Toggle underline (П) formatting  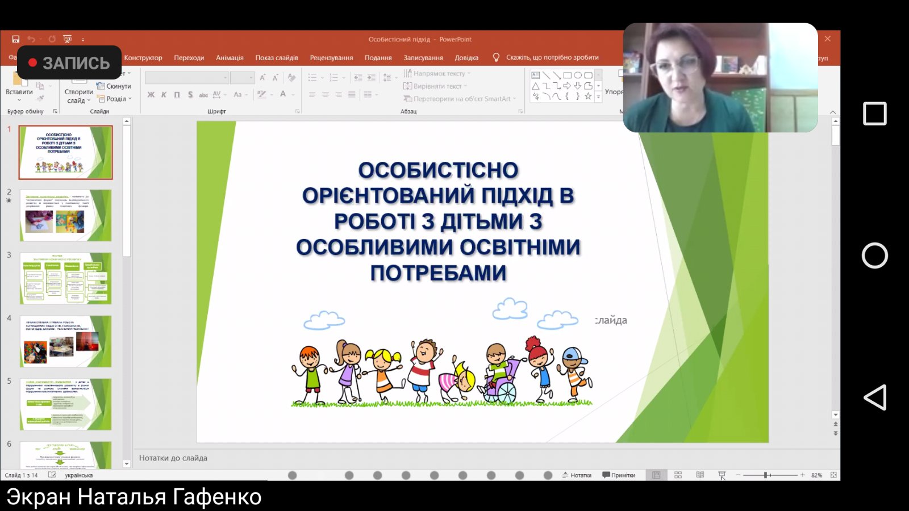tap(177, 95)
